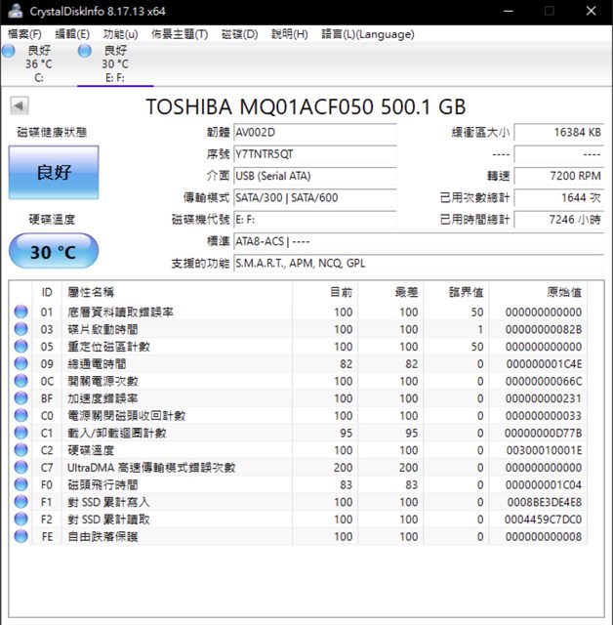
Task: Click the firmware field AV002D
Action: 314,133
